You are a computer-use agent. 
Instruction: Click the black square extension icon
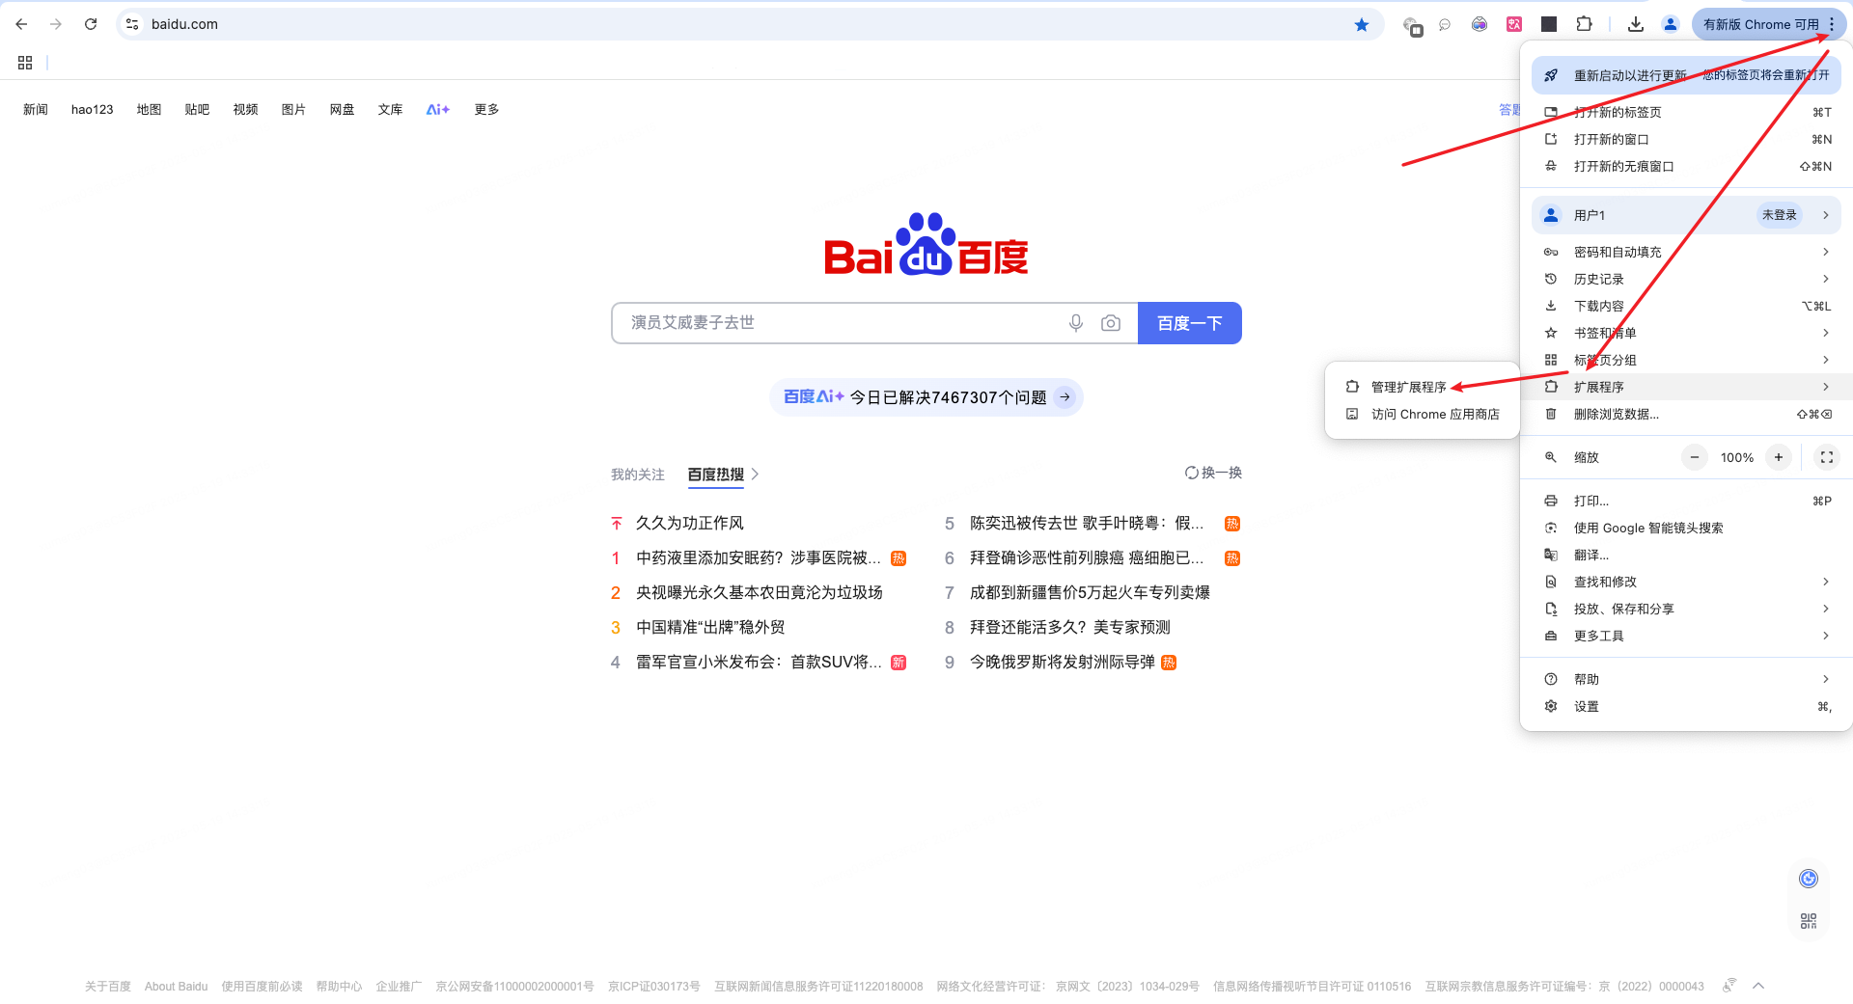(1549, 24)
